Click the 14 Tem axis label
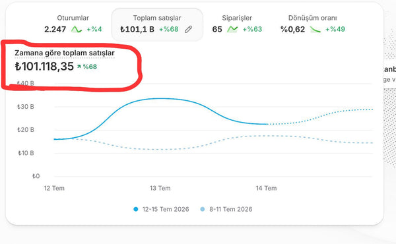The width and height of the screenshot is (396, 244). point(266,188)
